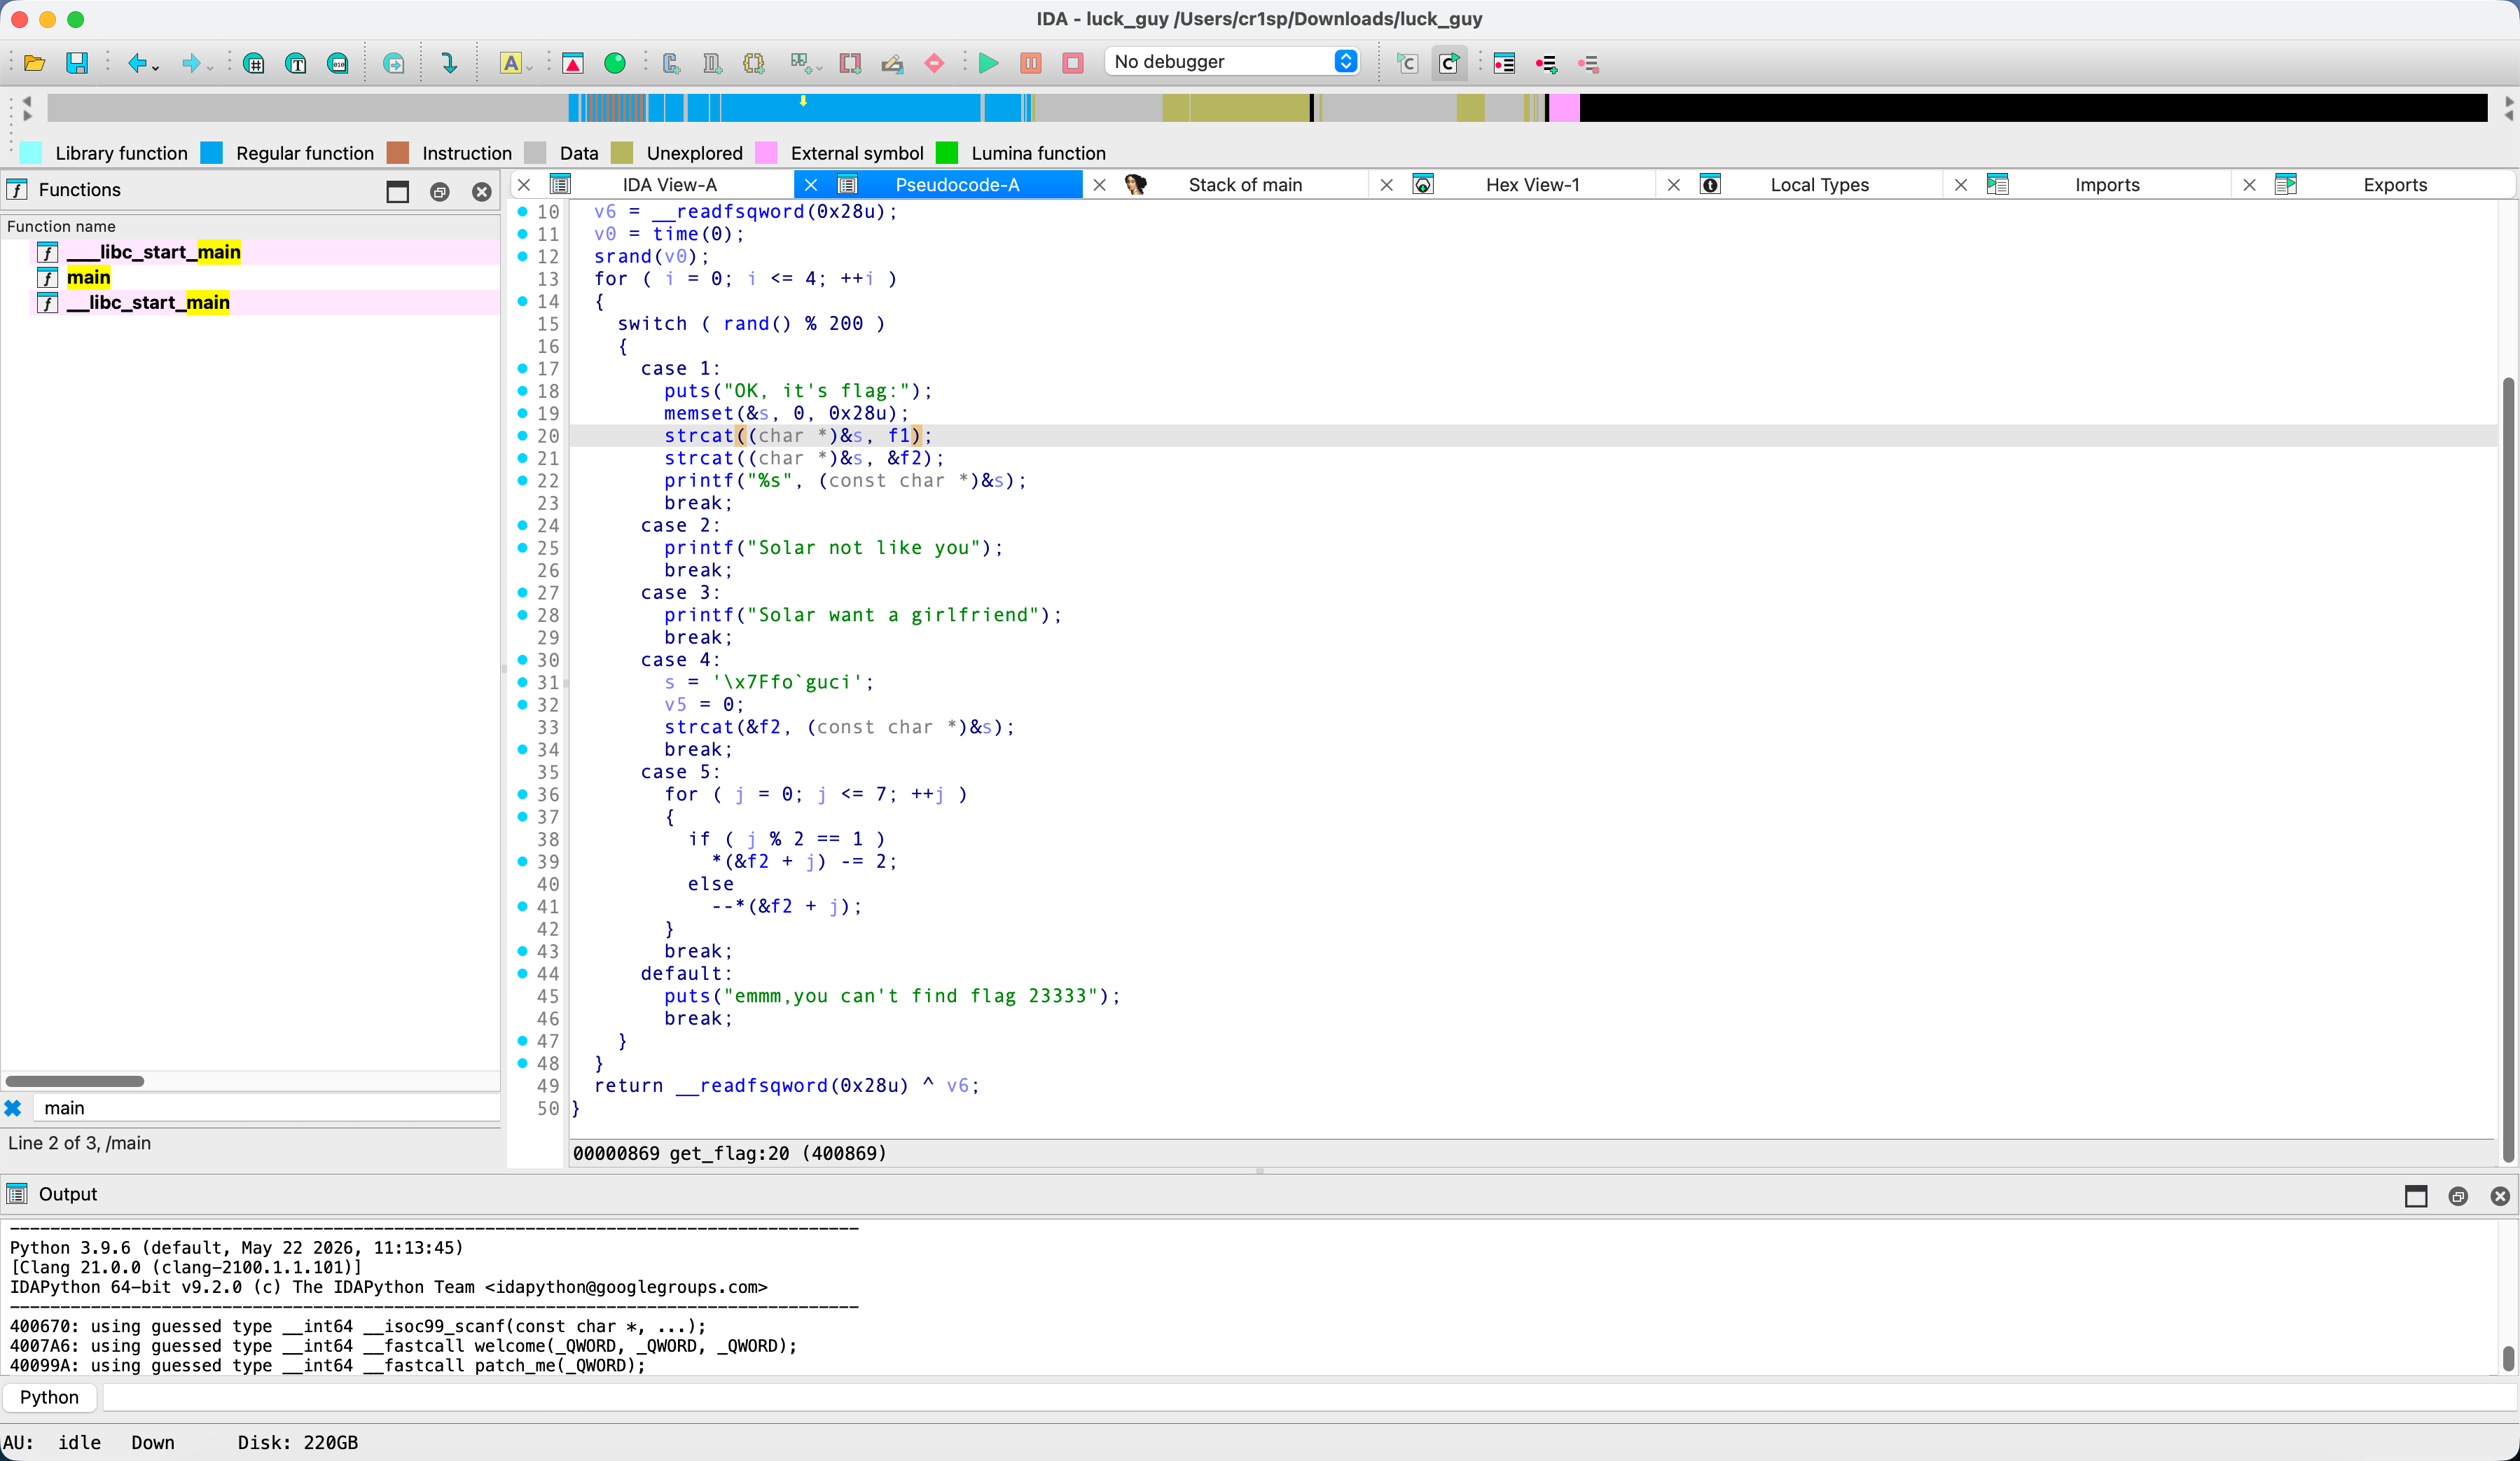
Task: Expand the dropdown beside the 'A' icon
Action: 530,67
